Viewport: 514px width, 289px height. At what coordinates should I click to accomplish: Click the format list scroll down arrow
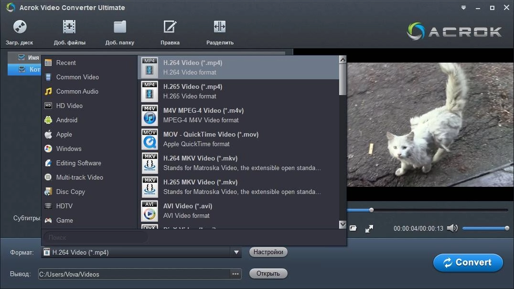click(343, 225)
